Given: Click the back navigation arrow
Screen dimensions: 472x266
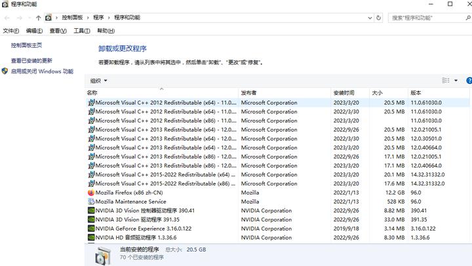Looking at the screenshot, I should coord(7,18).
